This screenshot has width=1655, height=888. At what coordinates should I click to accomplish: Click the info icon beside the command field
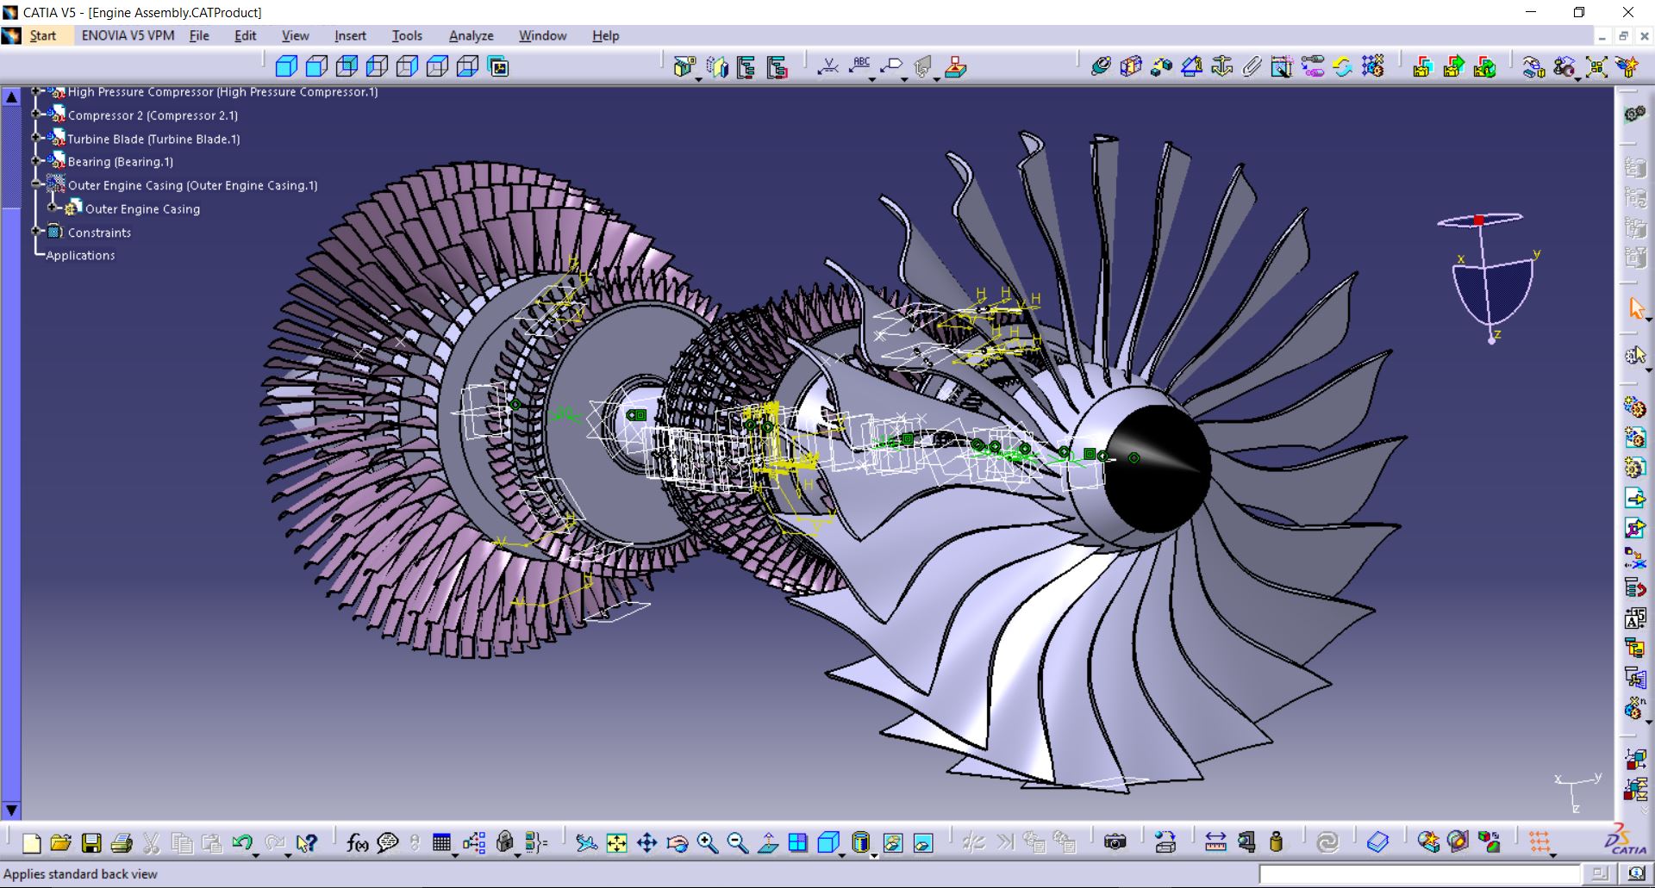pyautogui.click(x=1635, y=873)
